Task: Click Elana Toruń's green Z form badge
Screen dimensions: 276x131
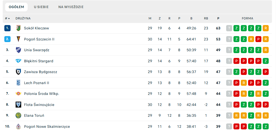Action: 251,116
